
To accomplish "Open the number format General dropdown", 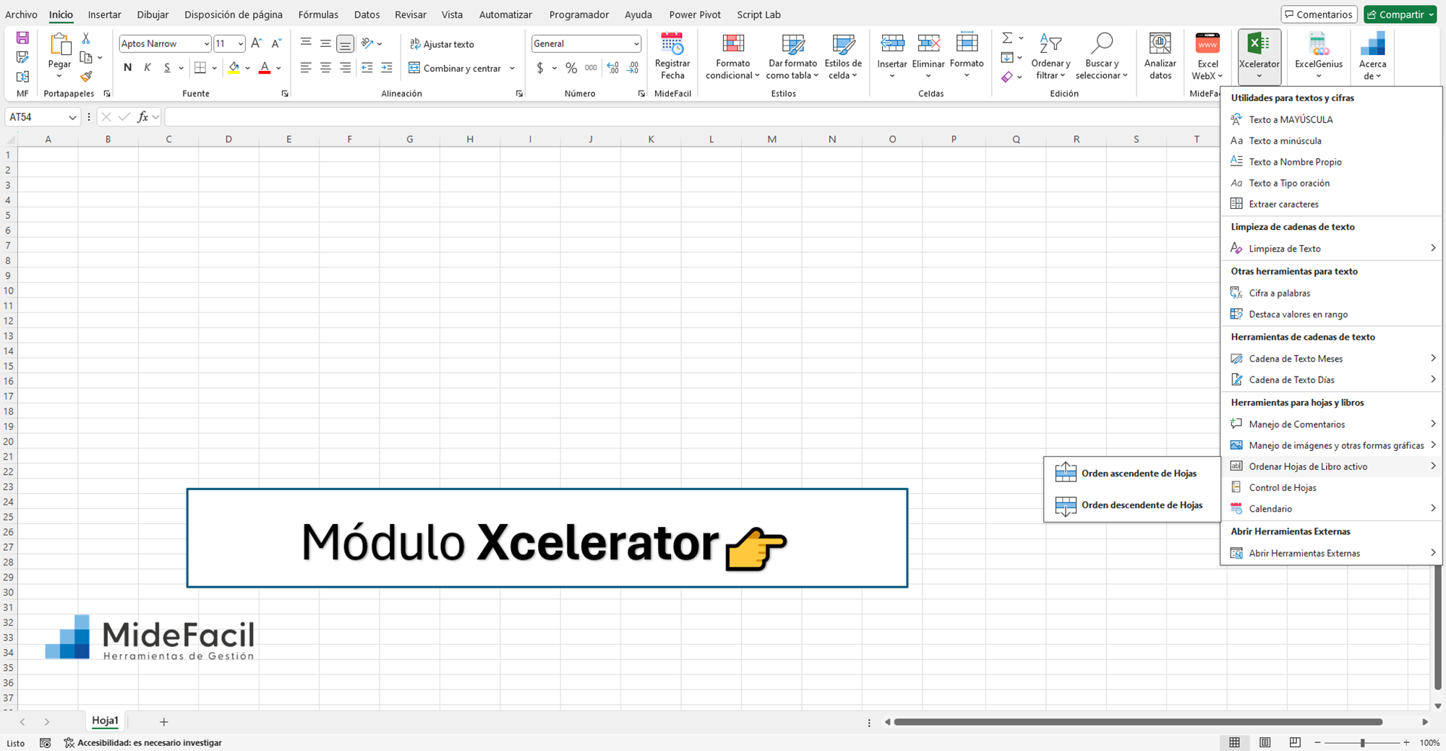I will click(636, 44).
